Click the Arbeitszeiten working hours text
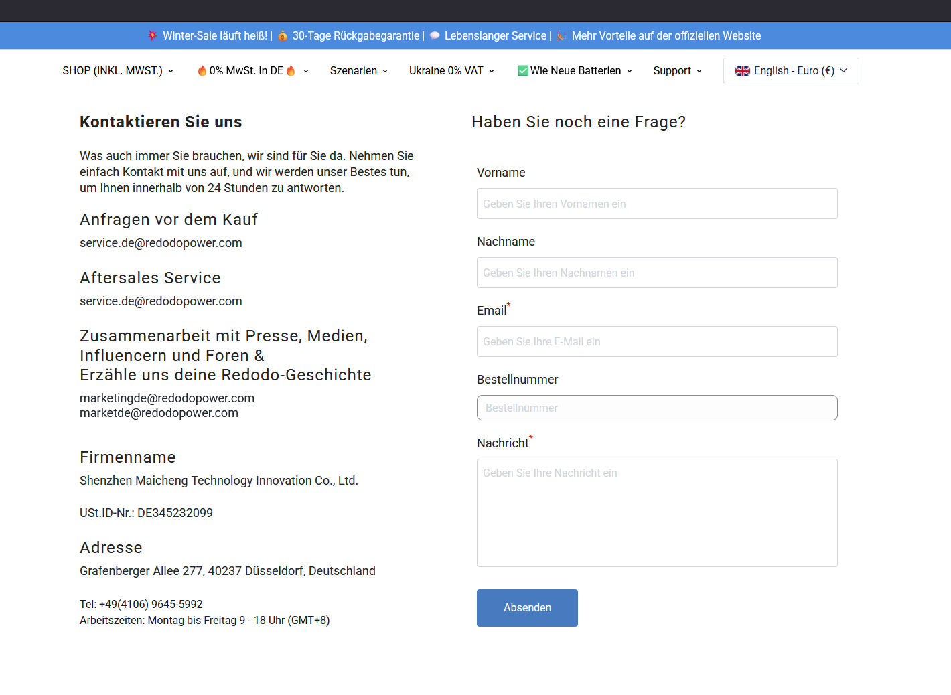Viewport: 951px width, 695px height. (x=205, y=620)
